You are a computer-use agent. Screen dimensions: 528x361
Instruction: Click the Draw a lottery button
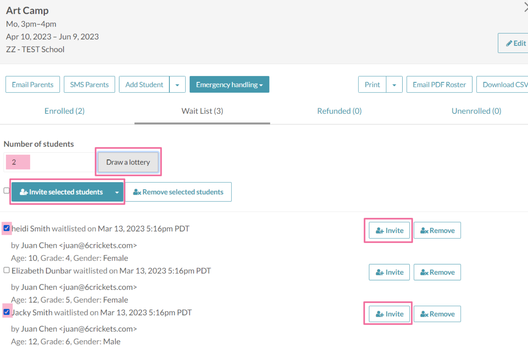128,162
